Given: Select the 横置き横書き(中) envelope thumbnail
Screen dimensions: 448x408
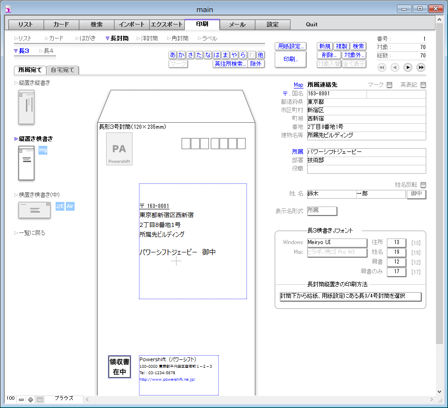Looking at the screenshot, I should coord(34,210).
